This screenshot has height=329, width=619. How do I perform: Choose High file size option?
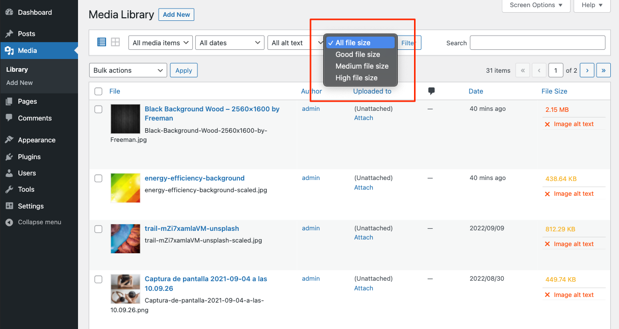(360, 78)
